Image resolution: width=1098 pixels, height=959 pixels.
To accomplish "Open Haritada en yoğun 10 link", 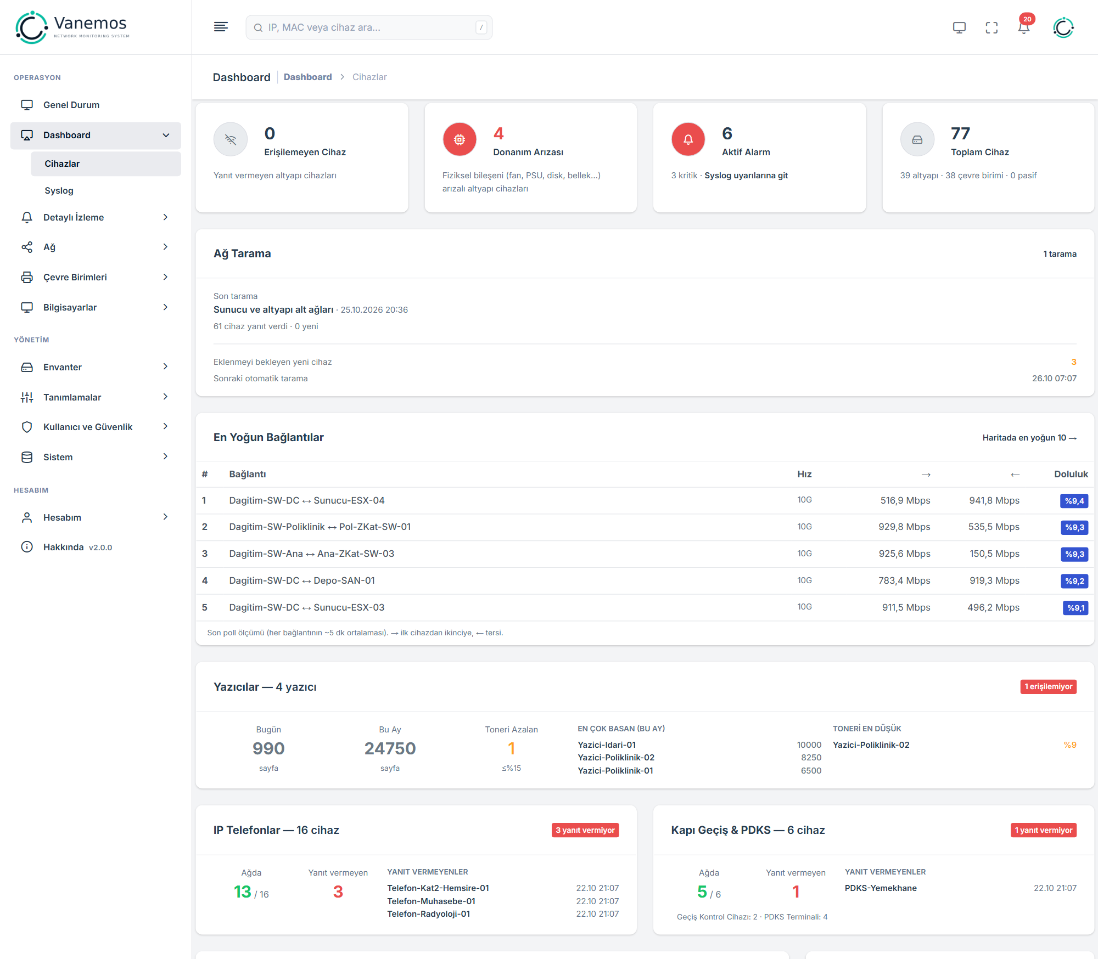I will coord(1029,437).
